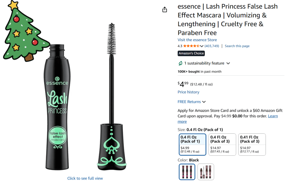The image size is (289, 181).
Task: Click the Amazon's Choice badge
Action: (191, 53)
